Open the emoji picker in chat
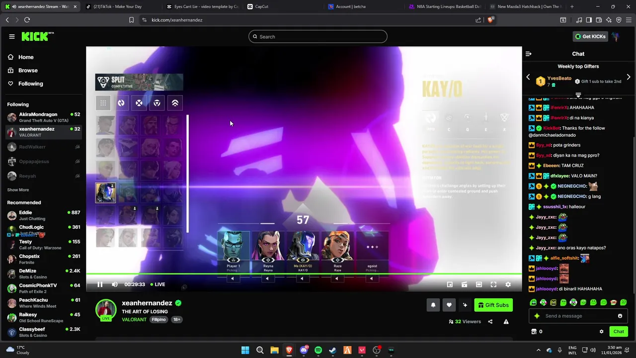The image size is (636, 358). (x=620, y=316)
